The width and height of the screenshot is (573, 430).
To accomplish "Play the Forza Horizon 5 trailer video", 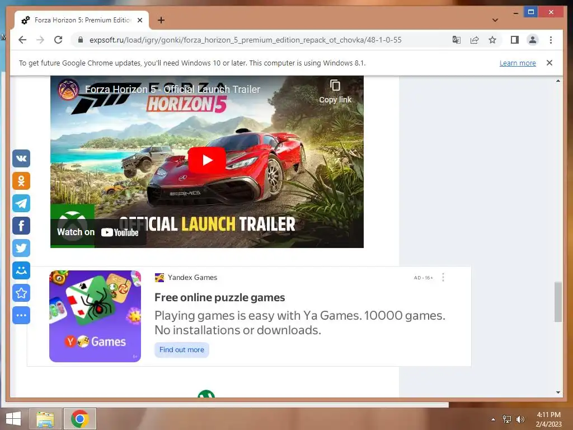I will point(207,160).
